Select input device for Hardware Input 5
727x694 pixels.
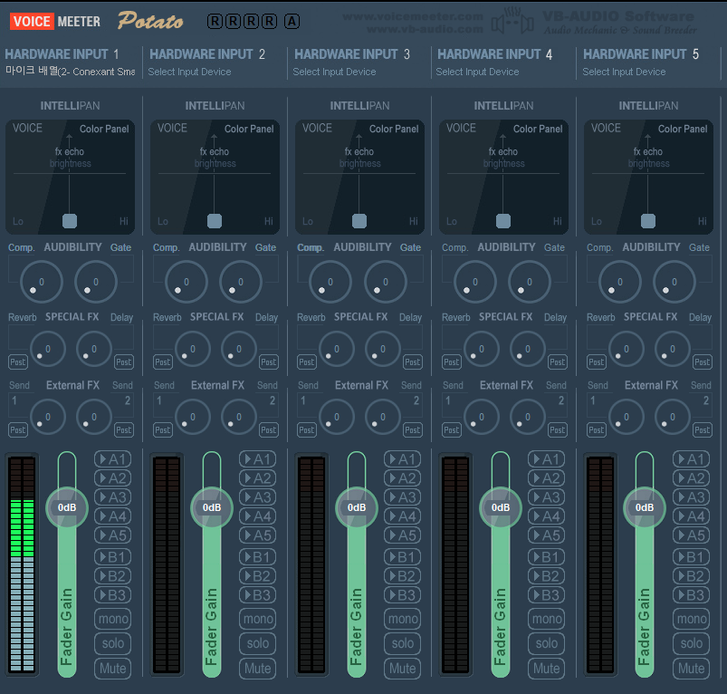tap(624, 72)
